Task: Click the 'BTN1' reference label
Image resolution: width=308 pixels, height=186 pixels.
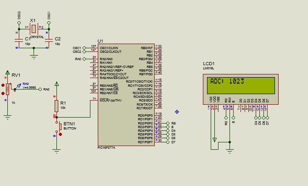Action: [x=69, y=124]
